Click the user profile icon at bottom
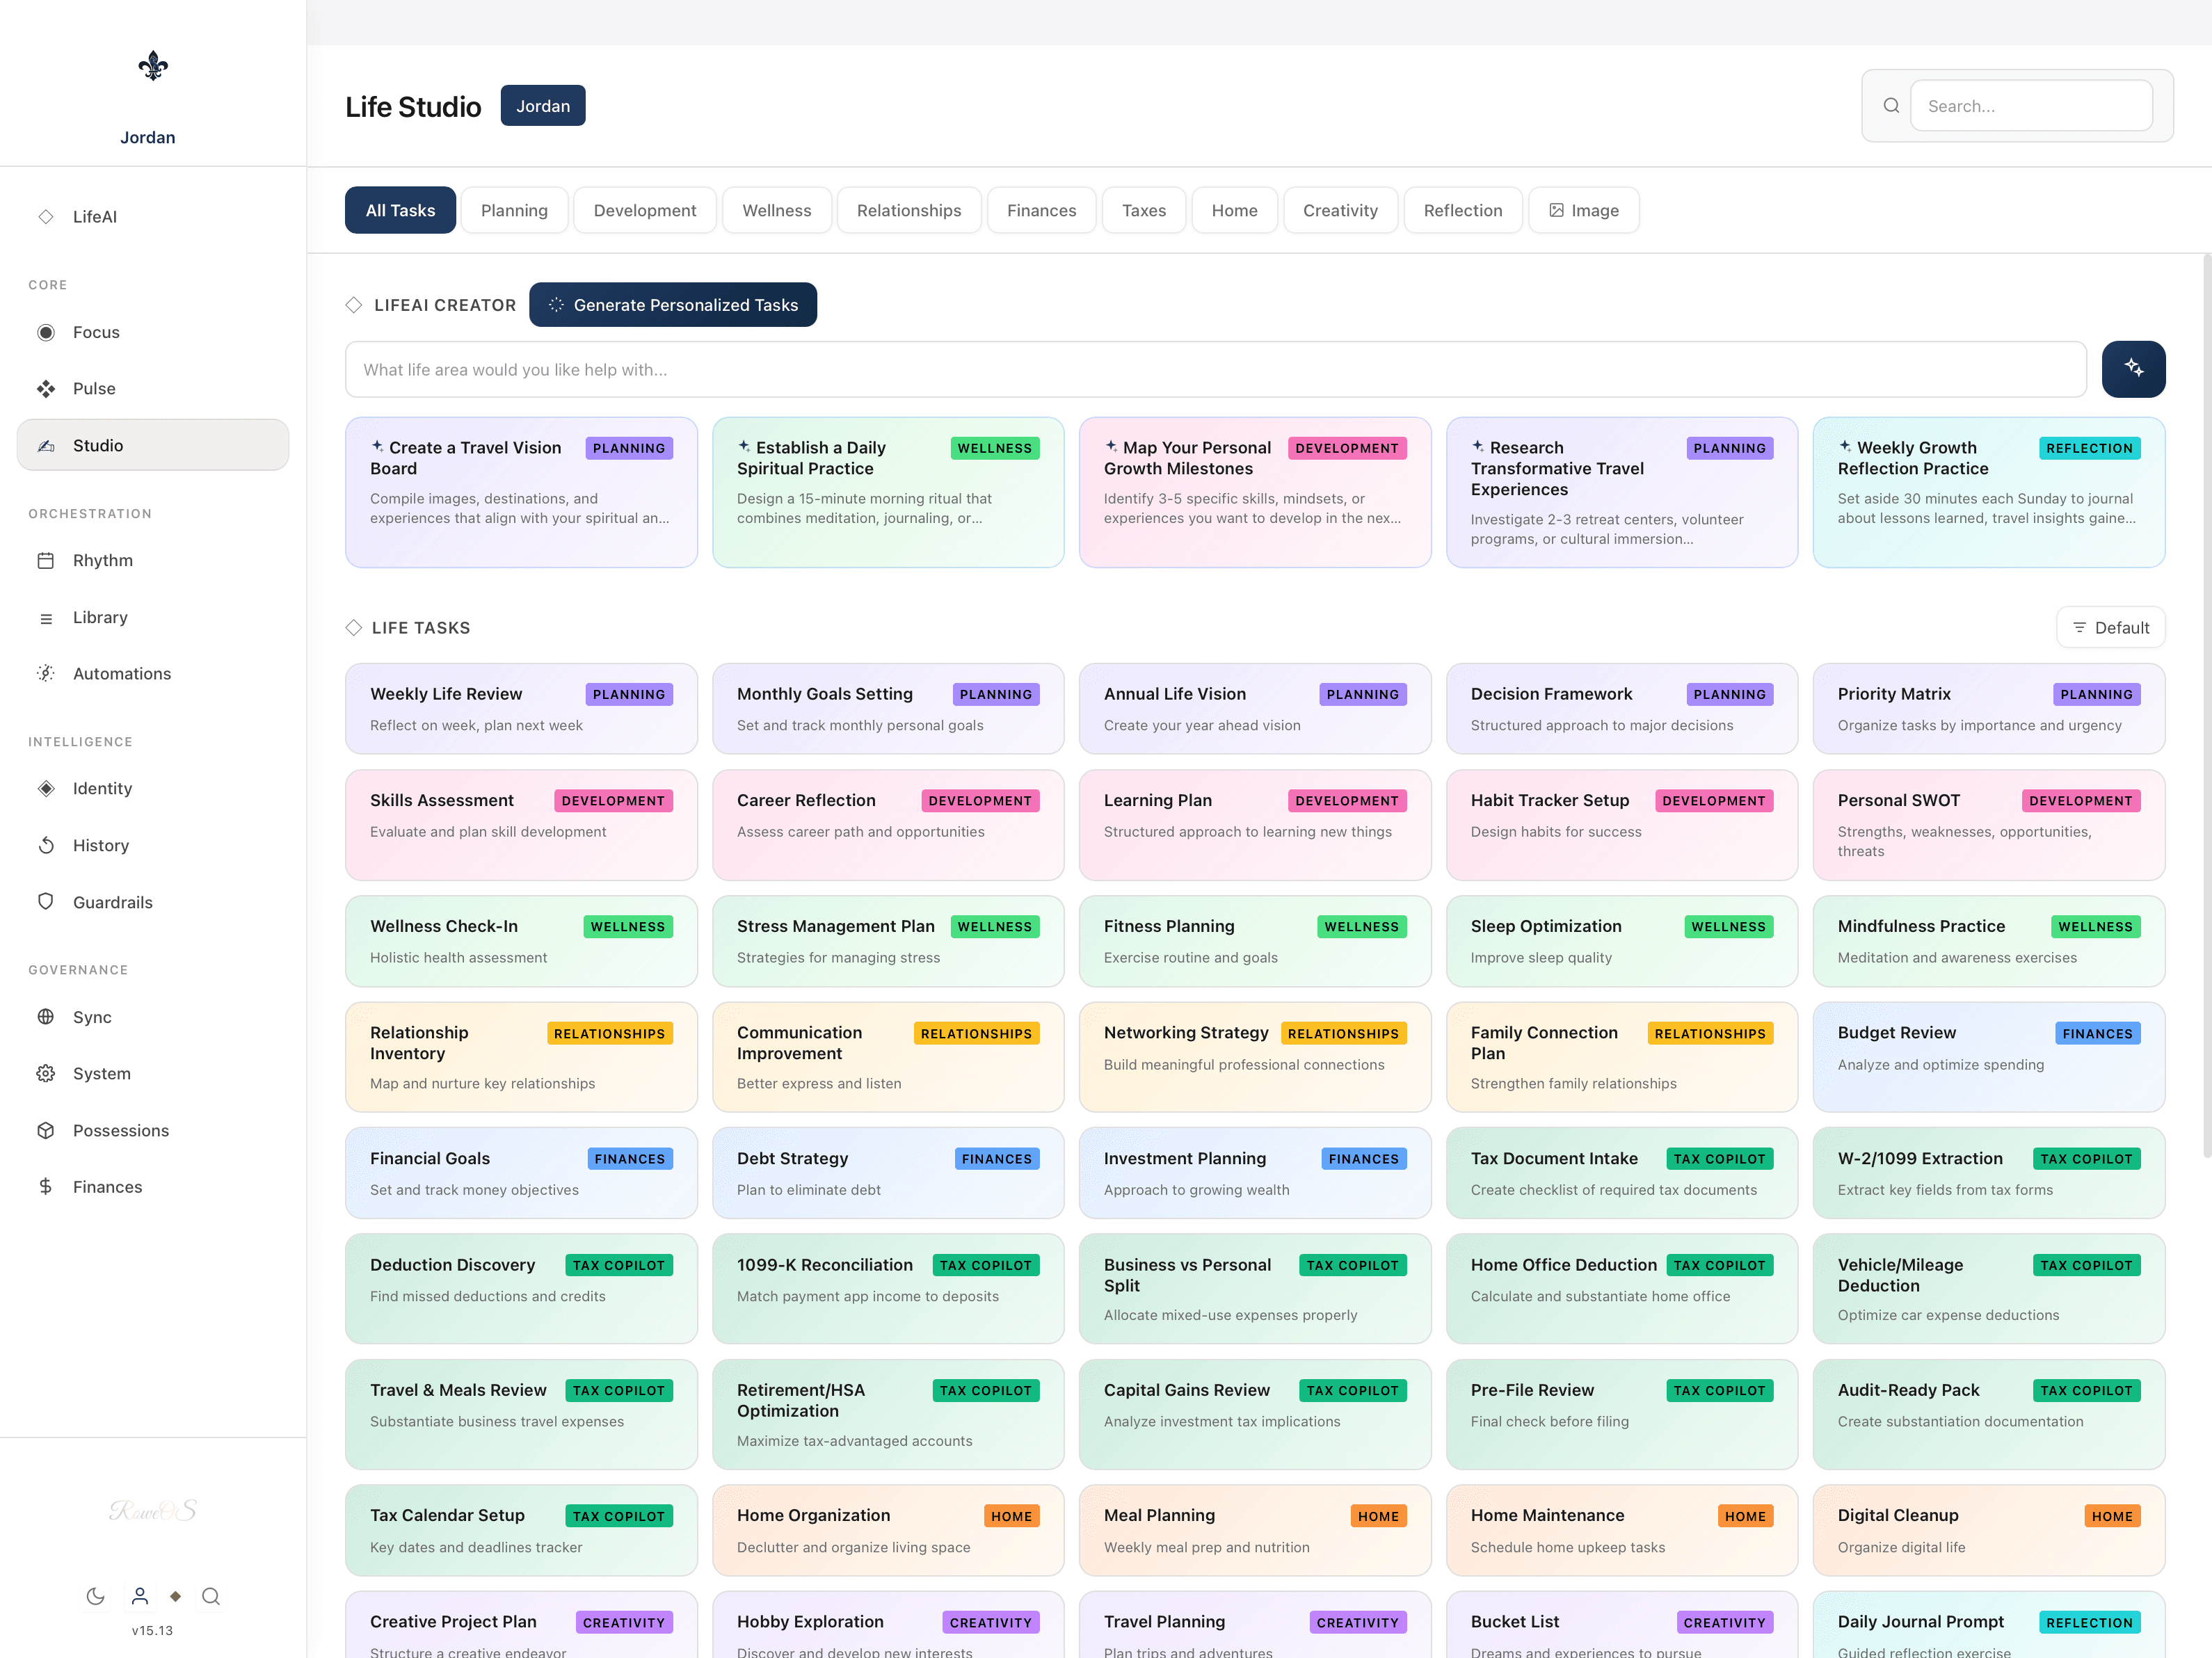 (x=140, y=1596)
